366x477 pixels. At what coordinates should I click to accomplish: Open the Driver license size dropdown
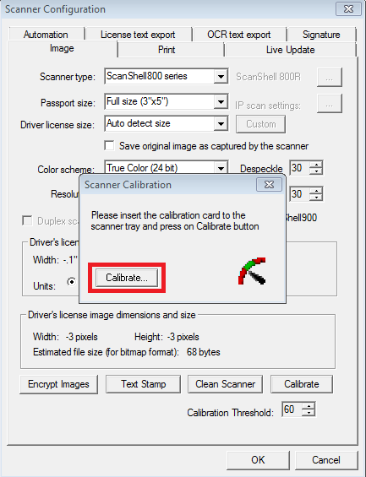click(x=221, y=124)
